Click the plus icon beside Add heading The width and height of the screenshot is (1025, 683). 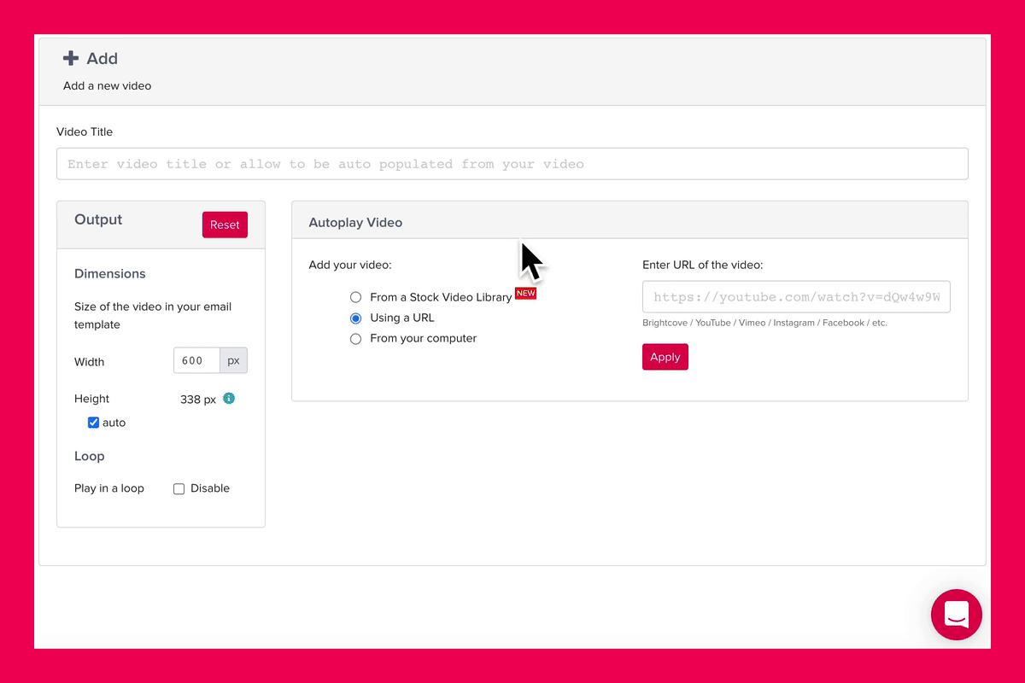coord(71,58)
